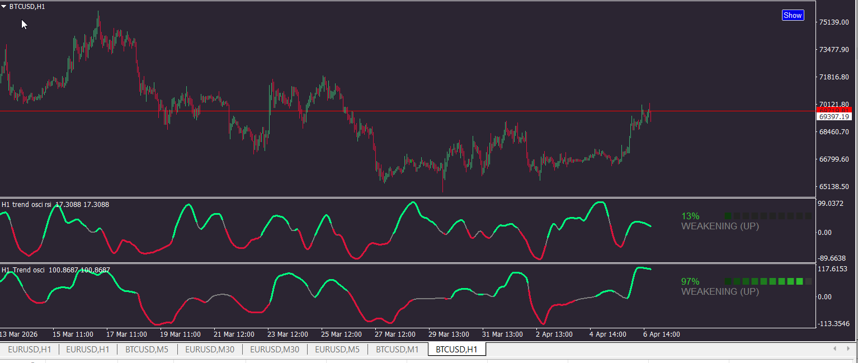Click the 69397.19 current price label

point(834,117)
